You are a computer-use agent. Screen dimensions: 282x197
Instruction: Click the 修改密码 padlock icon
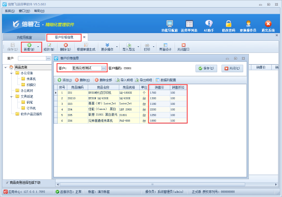tap(228, 23)
